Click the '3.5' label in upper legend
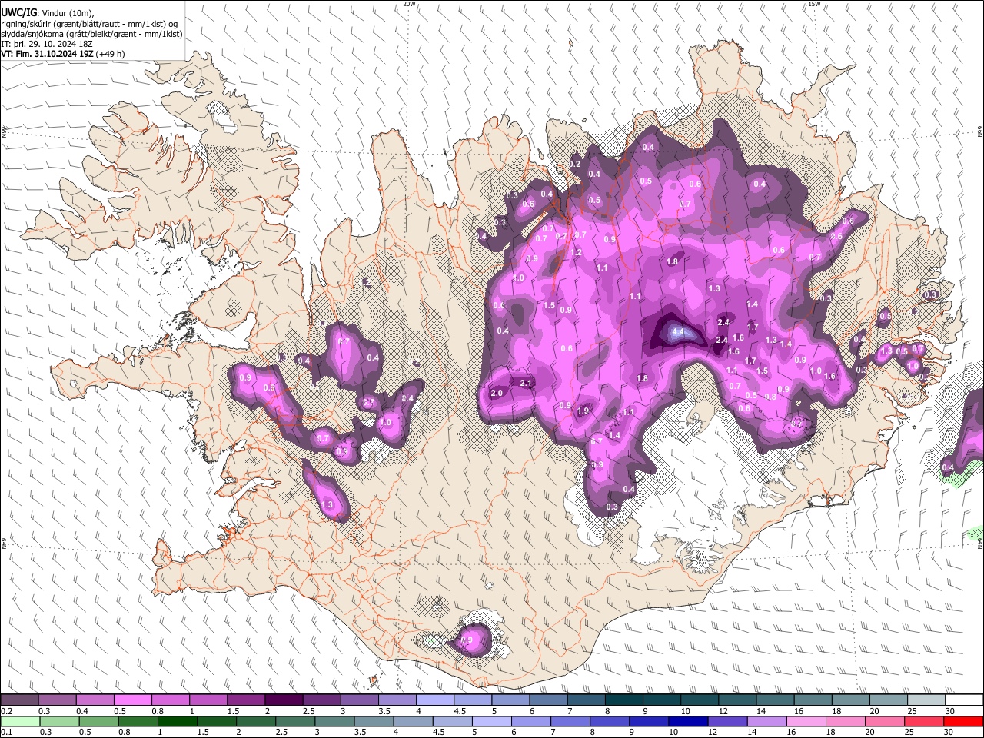 point(384,711)
